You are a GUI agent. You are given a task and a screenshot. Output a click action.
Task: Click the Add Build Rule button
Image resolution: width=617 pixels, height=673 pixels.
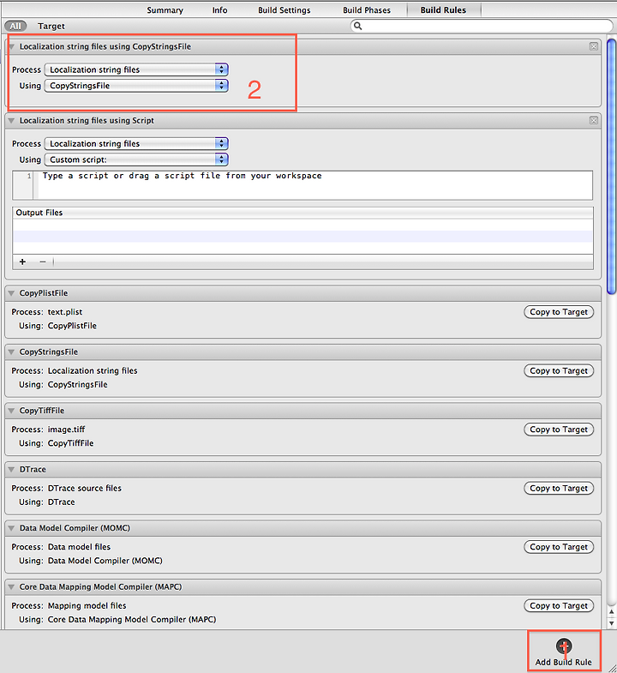[x=563, y=652]
